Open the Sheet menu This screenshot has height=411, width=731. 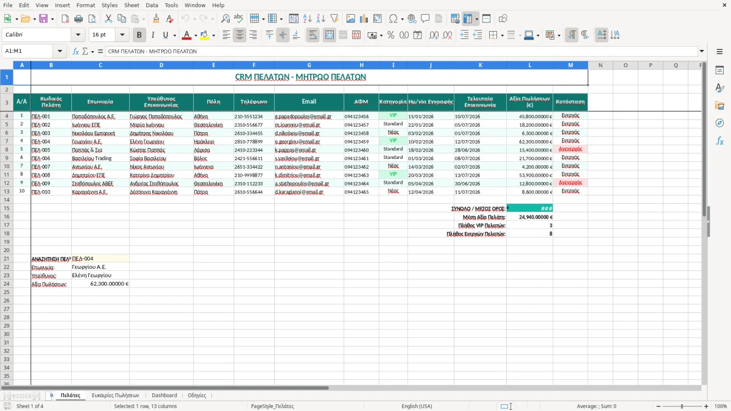click(x=132, y=5)
